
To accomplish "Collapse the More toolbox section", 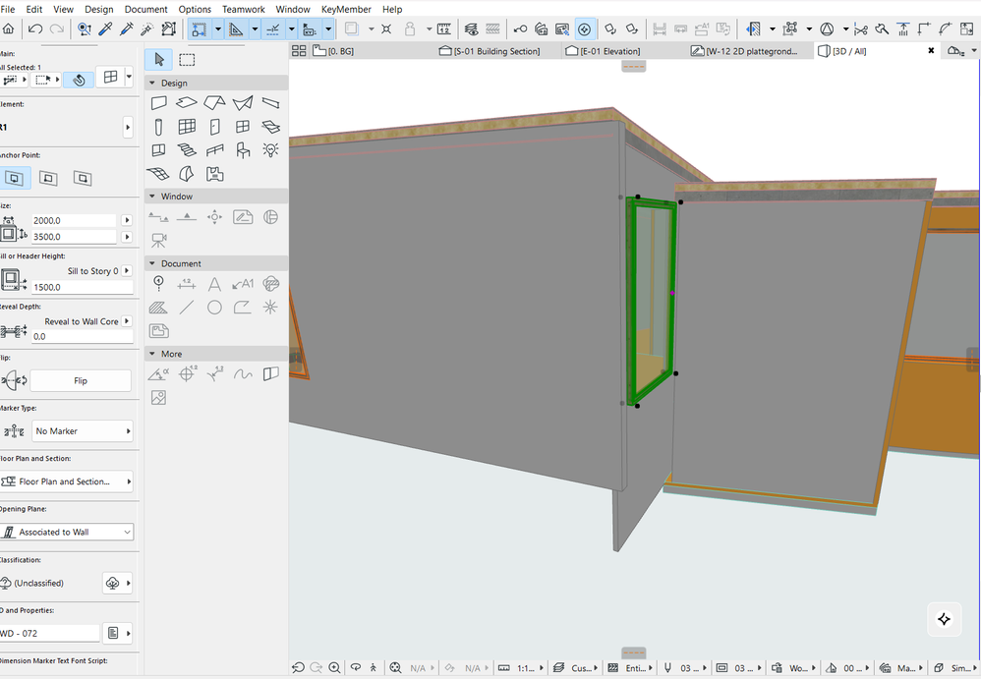I will (x=152, y=353).
